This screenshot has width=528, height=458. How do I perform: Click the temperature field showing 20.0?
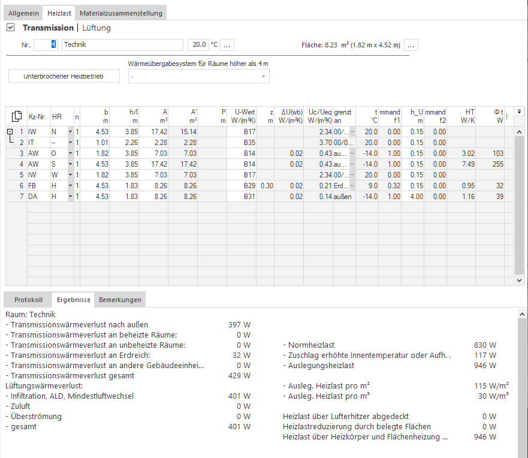tap(198, 45)
